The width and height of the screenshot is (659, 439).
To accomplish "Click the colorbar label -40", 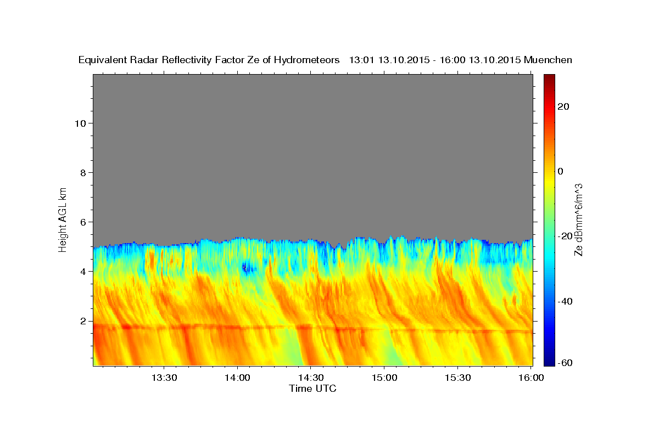I will pyautogui.click(x=565, y=301).
